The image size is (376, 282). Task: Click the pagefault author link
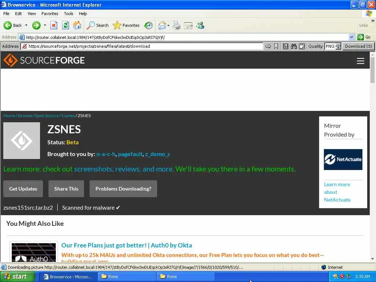tap(130, 154)
